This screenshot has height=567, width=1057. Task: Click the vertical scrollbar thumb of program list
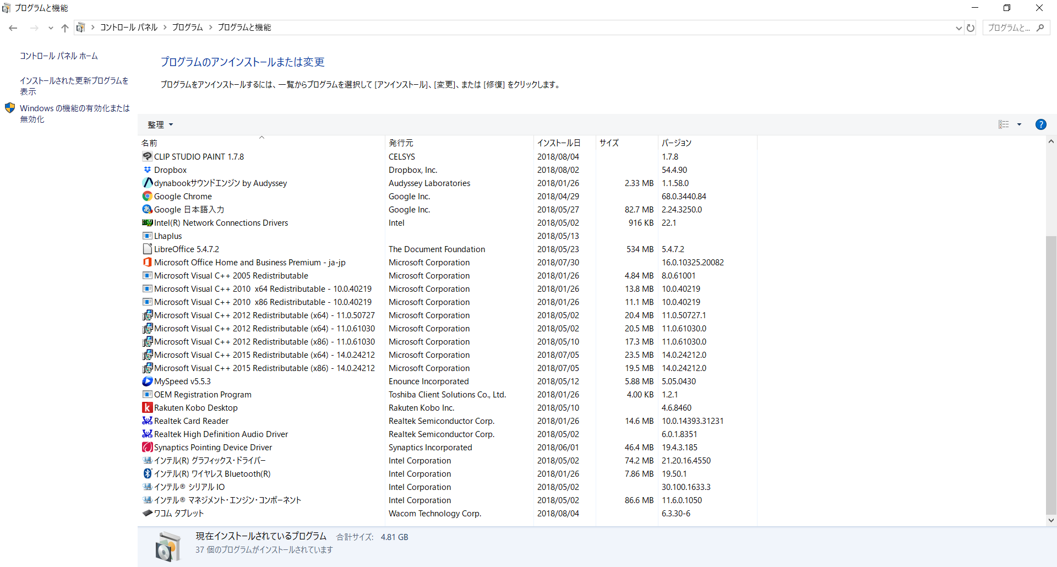click(1051, 374)
